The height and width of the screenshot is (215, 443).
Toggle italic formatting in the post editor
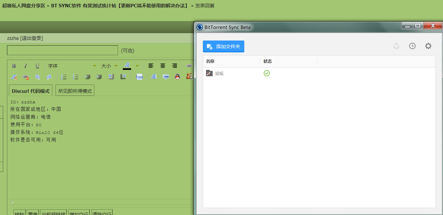(x=26, y=66)
